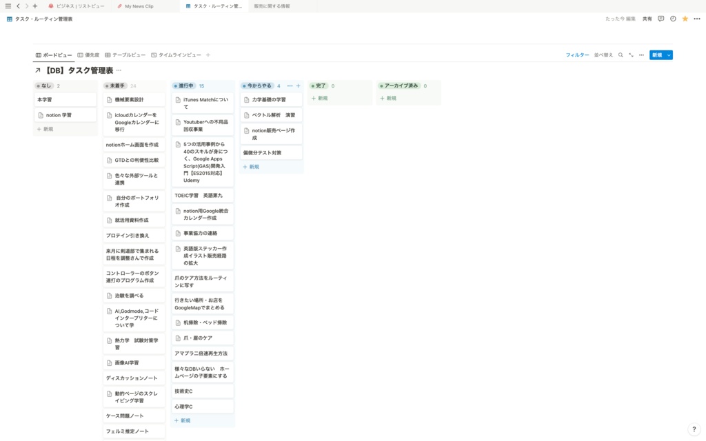
Task: Add new card in アーカイブ済み column
Action: point(388,98)
